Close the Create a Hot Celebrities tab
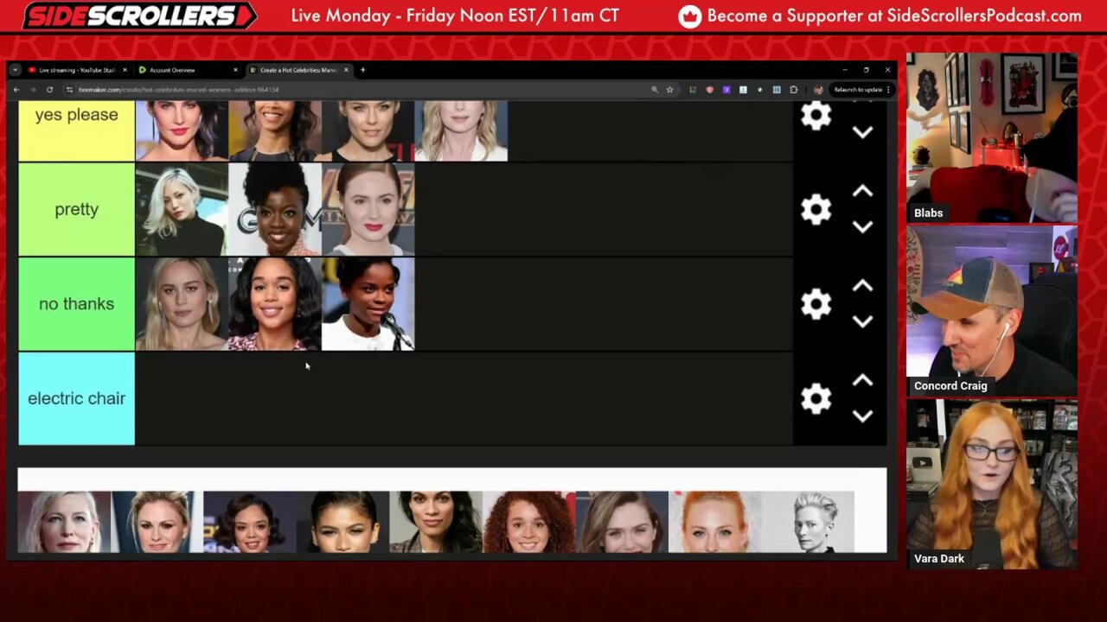 [x=346, y=70]
